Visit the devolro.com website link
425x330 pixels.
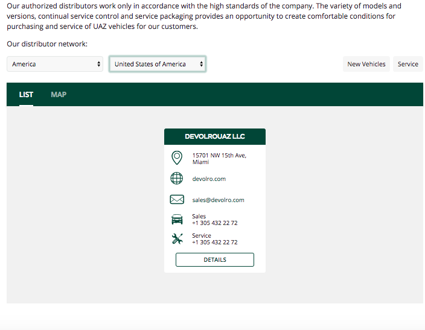208,179
